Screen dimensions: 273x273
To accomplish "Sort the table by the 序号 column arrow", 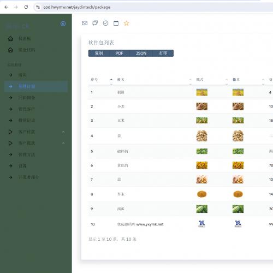I will click(x=111, y=80).
